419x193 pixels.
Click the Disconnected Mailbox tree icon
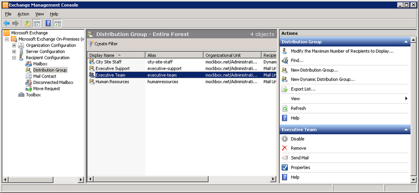point(28,83)
